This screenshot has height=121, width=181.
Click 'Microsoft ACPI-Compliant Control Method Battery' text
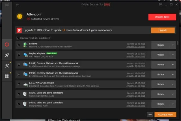50,47
